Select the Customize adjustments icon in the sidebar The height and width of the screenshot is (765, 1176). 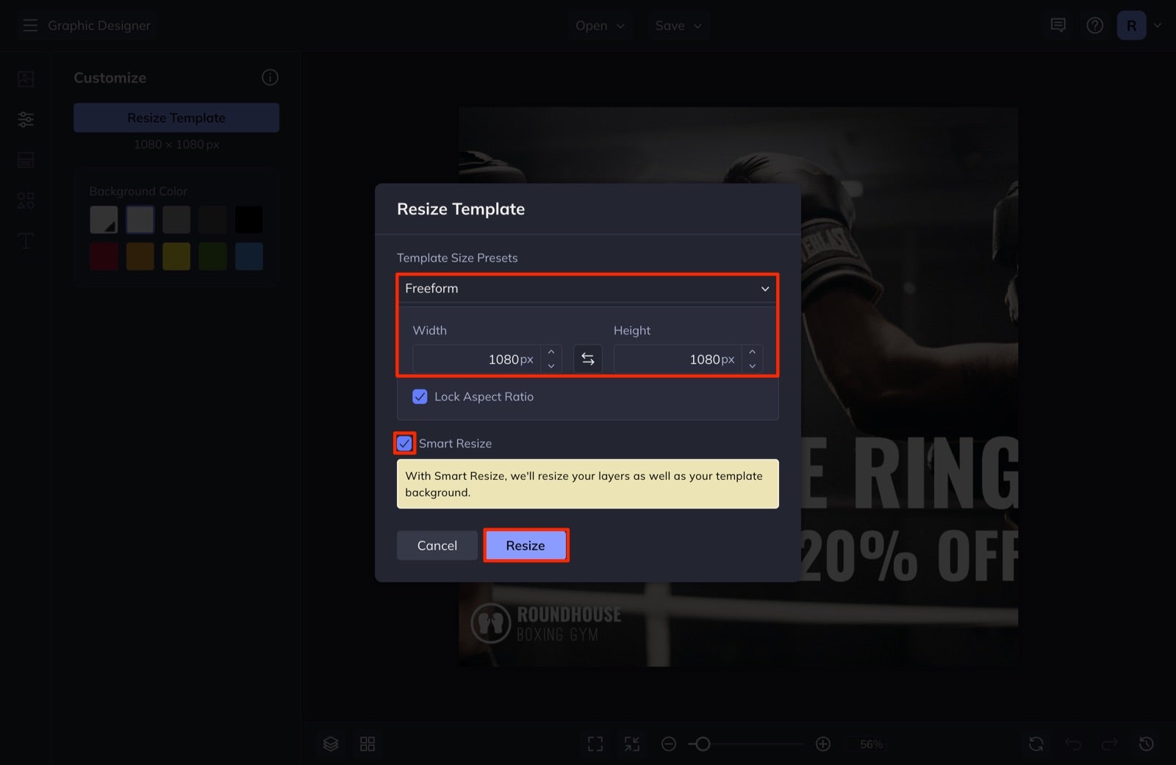(25, 119)
